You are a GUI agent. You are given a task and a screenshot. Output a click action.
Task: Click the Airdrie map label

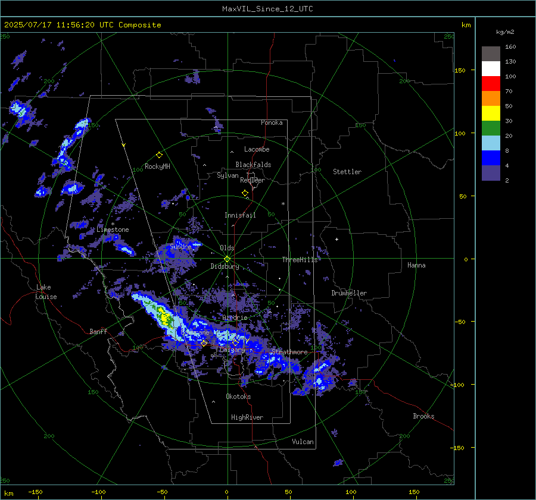point(235,317)
